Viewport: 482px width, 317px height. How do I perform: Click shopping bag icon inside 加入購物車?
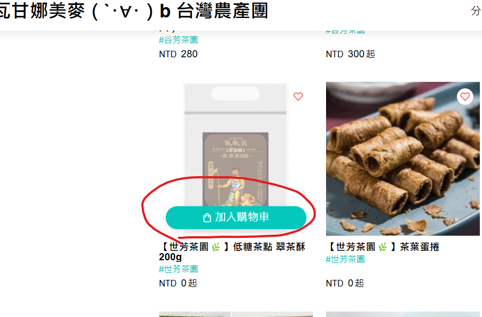click(x=207, y=218)
